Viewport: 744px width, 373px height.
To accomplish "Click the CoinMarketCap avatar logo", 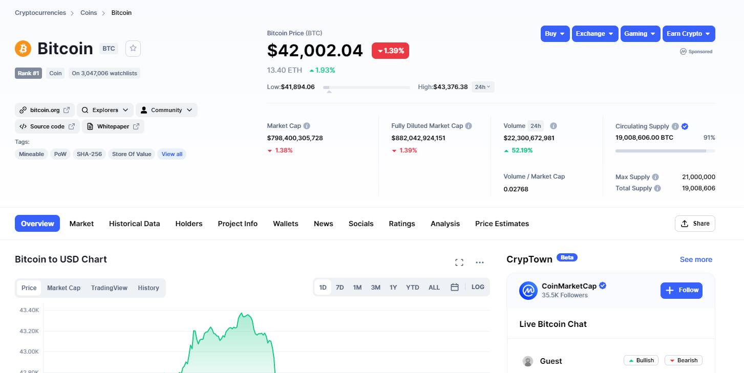I will point(528,291).
